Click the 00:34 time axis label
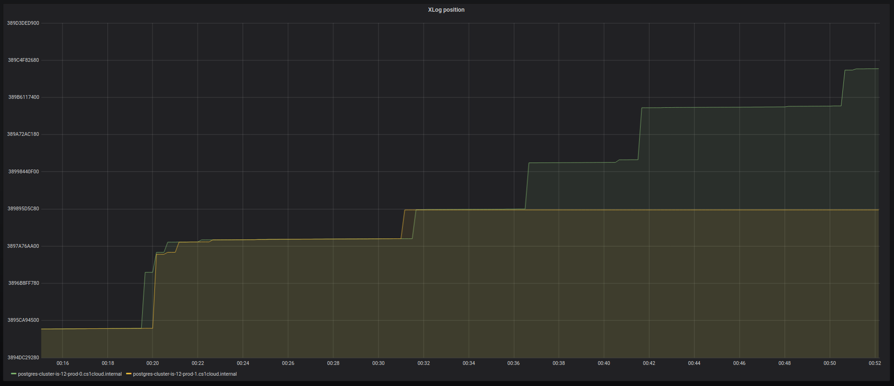Viewport: 894px width, 386px height. pyautogui.click(x=469, y=363)
